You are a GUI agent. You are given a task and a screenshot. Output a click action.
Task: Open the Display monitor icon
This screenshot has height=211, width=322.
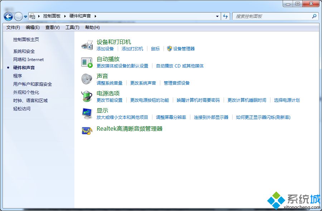point(87,114)
